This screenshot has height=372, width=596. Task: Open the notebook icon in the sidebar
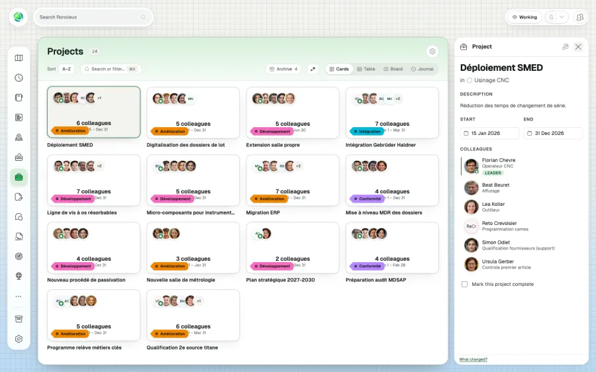(19, 98)
